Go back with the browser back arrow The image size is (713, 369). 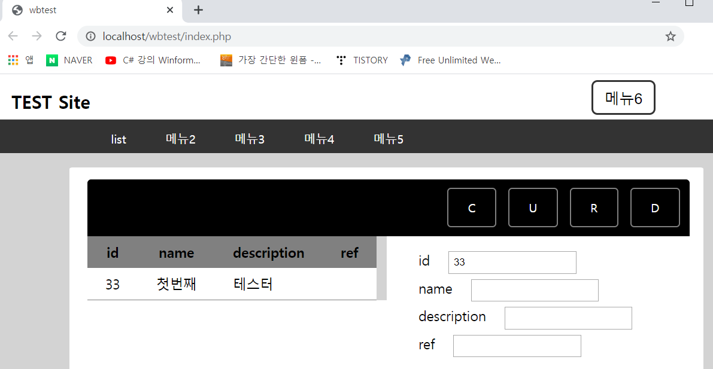click(x=13, y=36)
